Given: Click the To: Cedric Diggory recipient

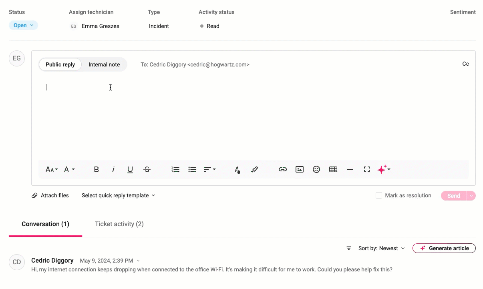Looking at the screenshot, I should tap(195, 64).
